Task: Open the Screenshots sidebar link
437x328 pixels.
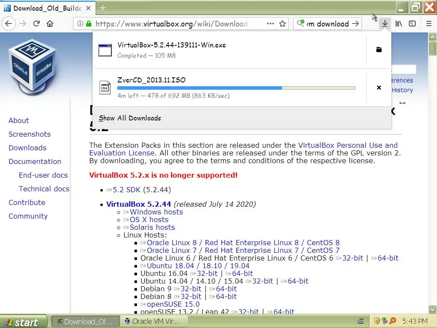Action: (29, 134)
